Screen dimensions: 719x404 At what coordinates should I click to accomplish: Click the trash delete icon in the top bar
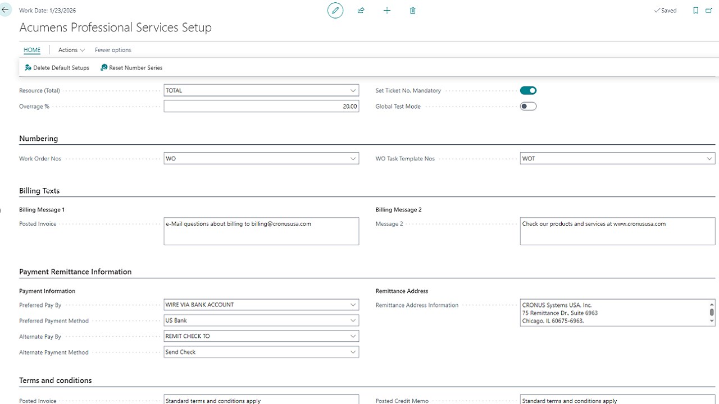tap(412, 10)
